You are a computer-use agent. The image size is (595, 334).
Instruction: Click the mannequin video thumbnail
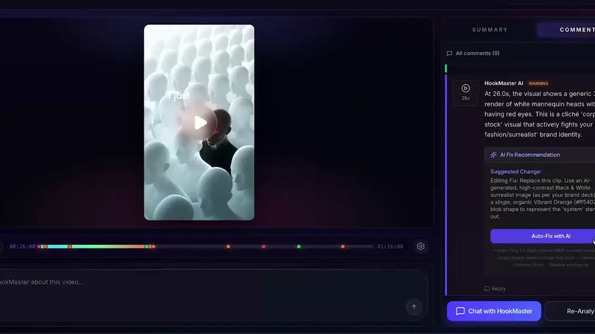pos(199,122)
